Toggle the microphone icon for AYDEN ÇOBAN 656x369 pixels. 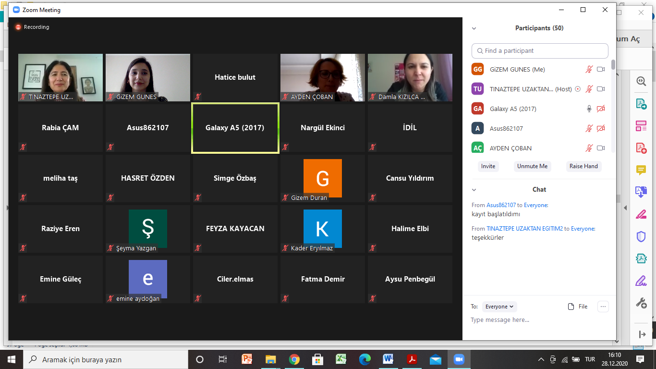(x=589, y=148)
